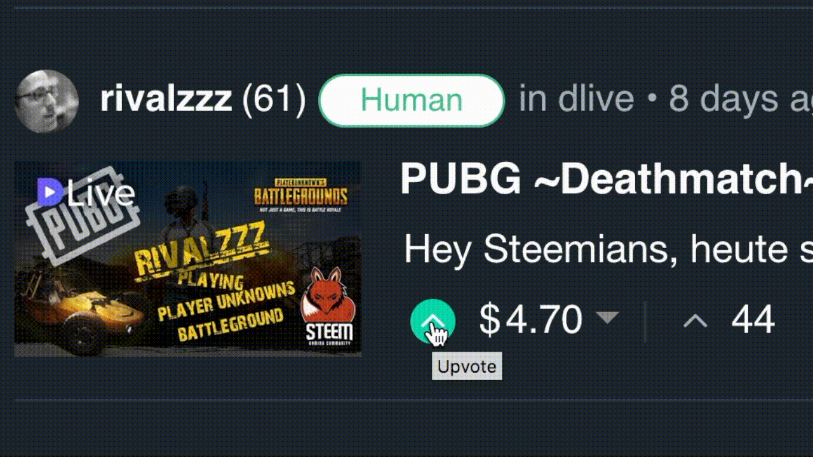This screenshot has height=457, width=813.
Task: Click the Steem fox logo in thumbnail
Action: tap(328, 305)
